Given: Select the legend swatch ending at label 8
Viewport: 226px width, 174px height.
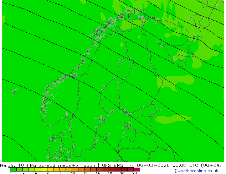Looking at the screenshot, I should click(56, 169).
